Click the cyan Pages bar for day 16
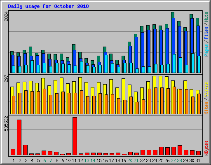Screen dimensions: 211x165 (x=106, y=64)
